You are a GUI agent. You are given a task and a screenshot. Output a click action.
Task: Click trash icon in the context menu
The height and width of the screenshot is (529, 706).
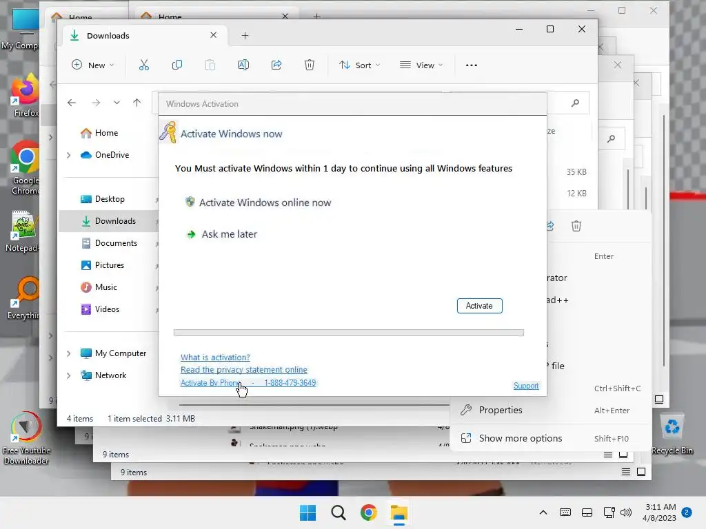tap(576, 226)
